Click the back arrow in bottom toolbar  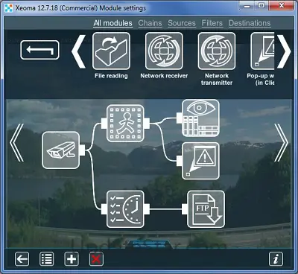click(22, 259)
